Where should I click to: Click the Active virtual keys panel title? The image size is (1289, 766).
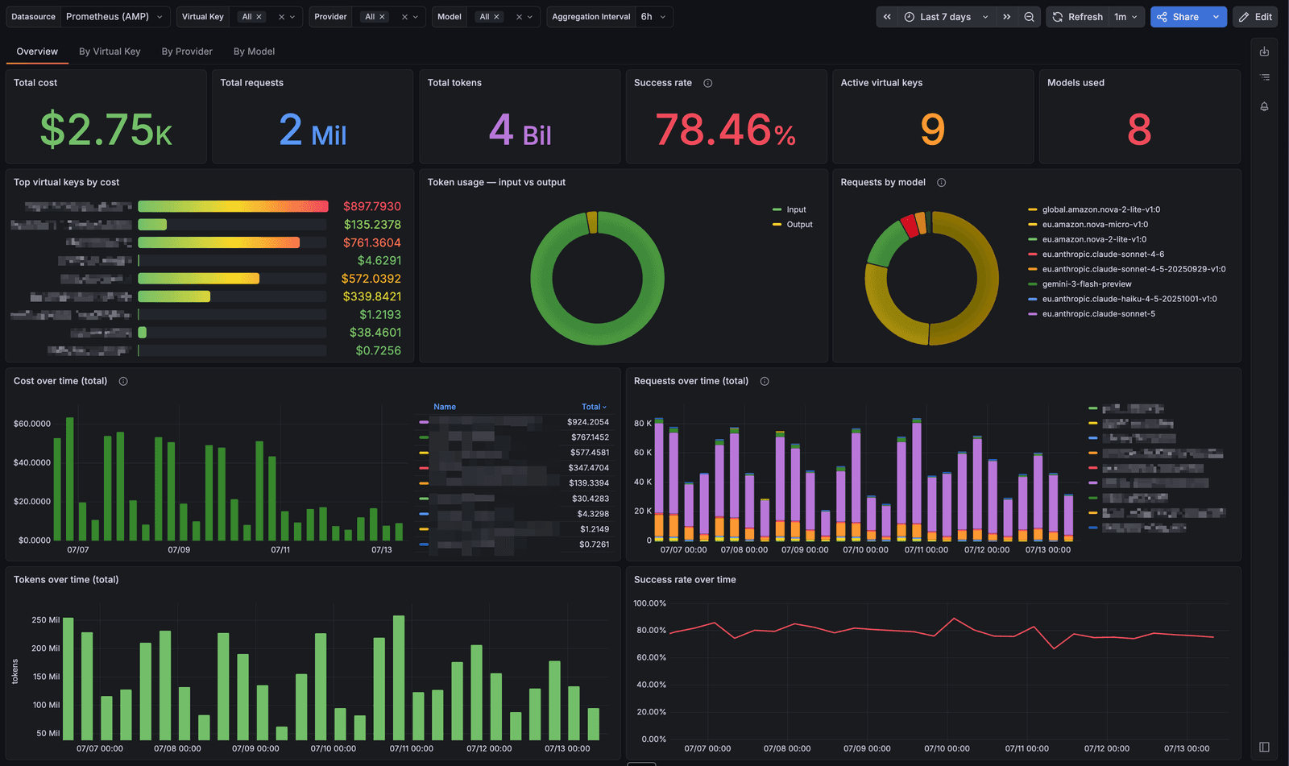pyautogui.click(x=881, y=83)
